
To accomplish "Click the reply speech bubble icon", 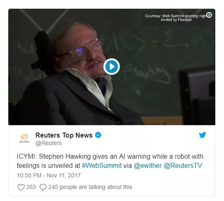I will [x=43, y=187].
